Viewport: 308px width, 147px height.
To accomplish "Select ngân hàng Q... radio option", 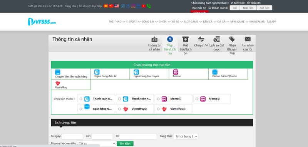I will pyautogui.click(x=81, y=109).
